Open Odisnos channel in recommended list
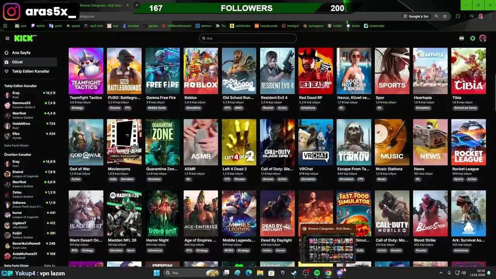Image resolution: width=496 pixels, height=279 pixels. [x=30, y=205]
